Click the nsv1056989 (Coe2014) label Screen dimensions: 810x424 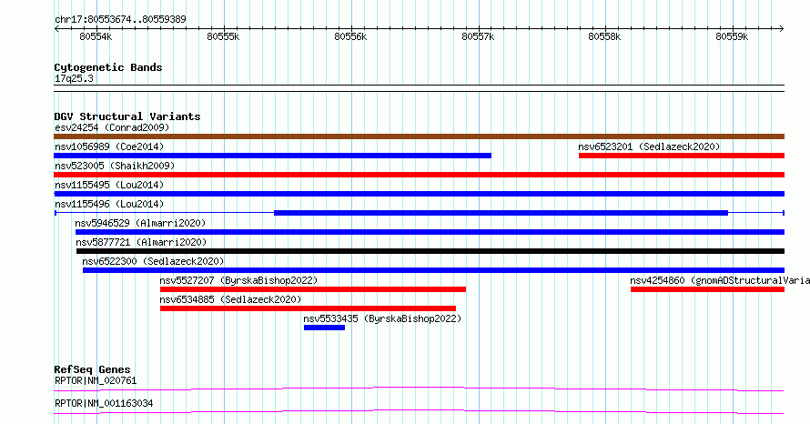(x=109, y=146)
